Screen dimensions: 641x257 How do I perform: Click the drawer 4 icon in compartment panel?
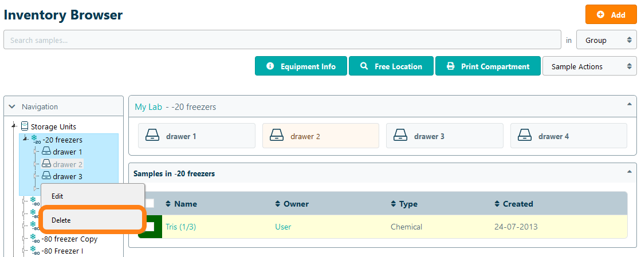click(x=525, y=136)
